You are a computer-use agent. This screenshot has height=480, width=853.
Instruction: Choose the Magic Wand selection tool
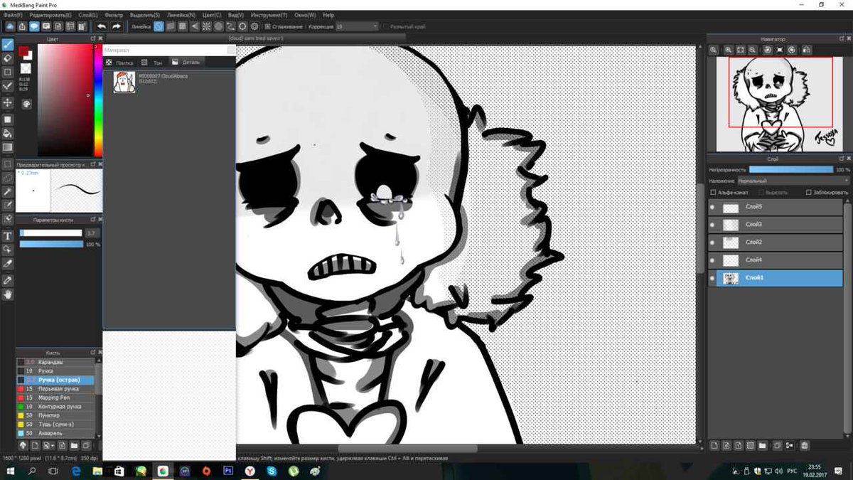[8, 191]
